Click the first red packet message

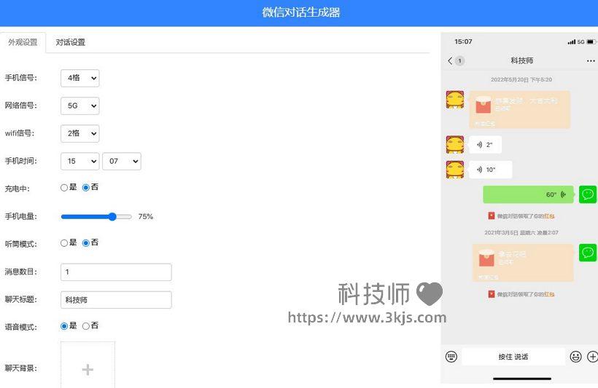click(519, 110)
